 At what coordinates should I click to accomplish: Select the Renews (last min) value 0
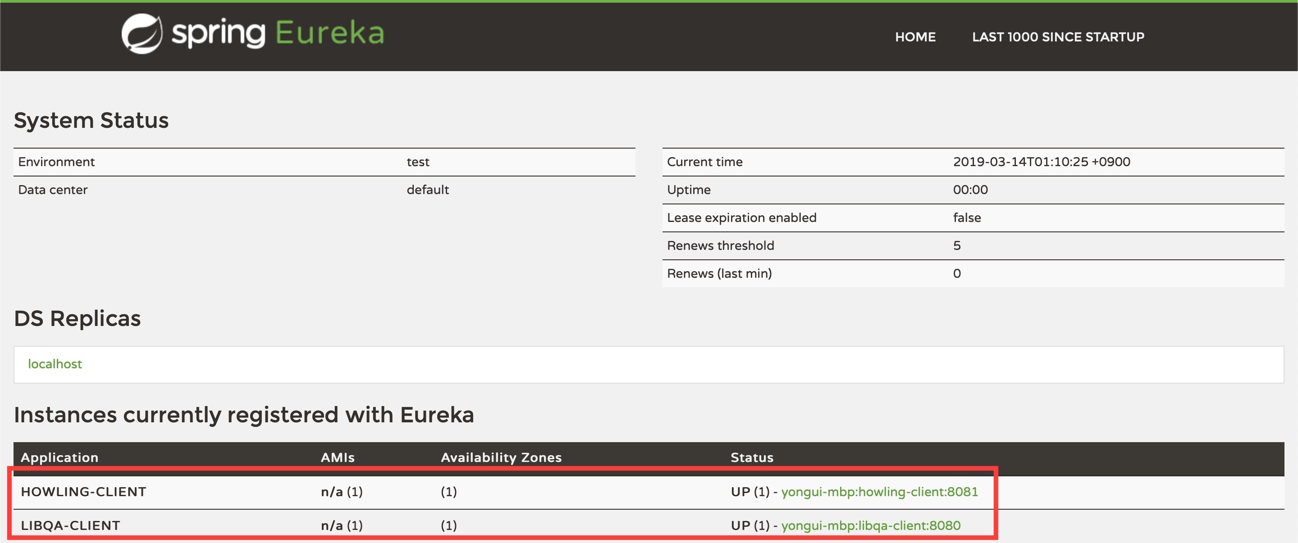tap(957, 273)
